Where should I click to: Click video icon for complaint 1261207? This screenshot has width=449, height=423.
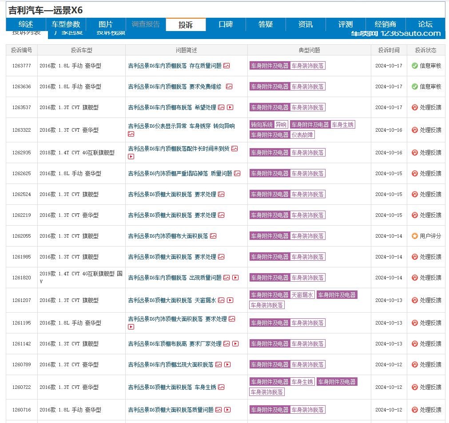[230, 300]
